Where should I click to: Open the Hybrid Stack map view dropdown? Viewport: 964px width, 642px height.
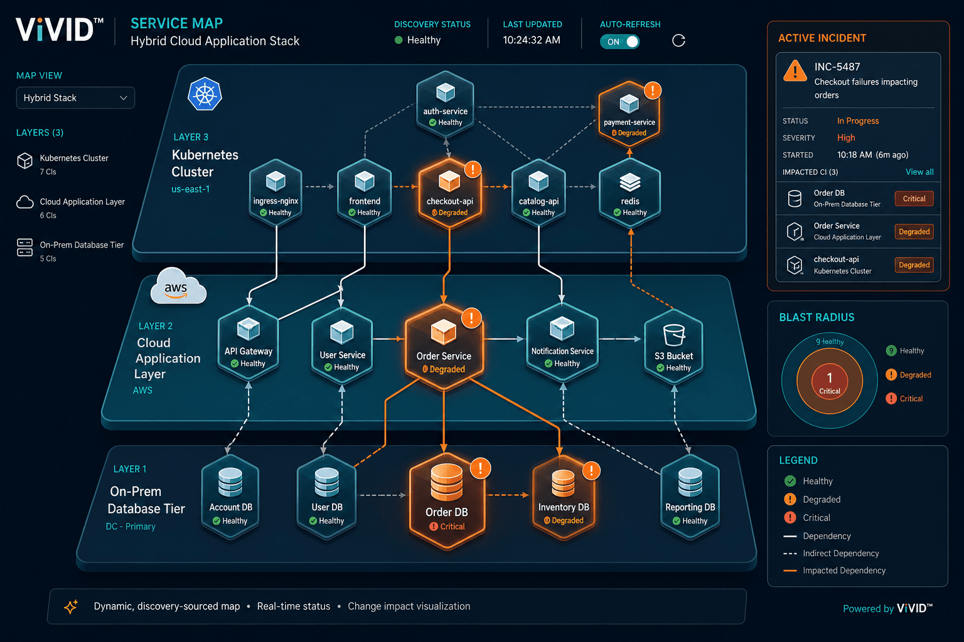point(75,98)
